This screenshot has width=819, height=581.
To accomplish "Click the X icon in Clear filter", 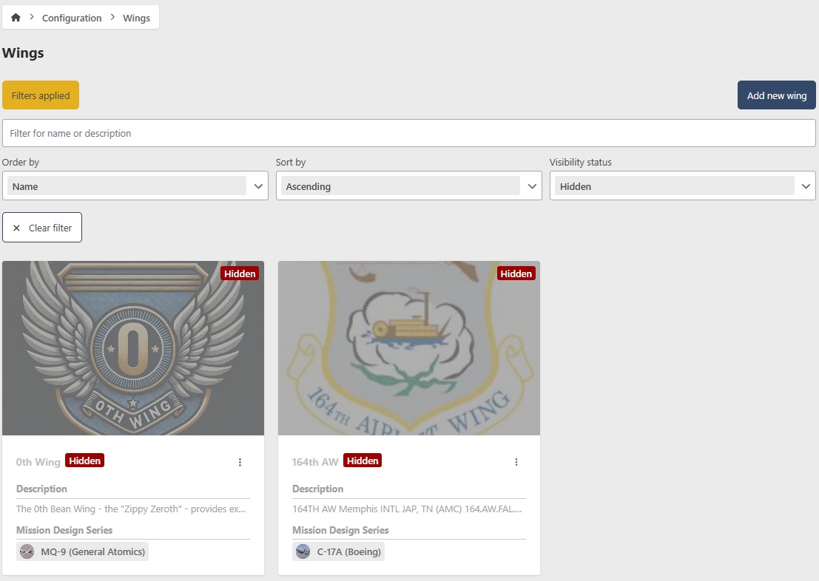I will (16, 228).
